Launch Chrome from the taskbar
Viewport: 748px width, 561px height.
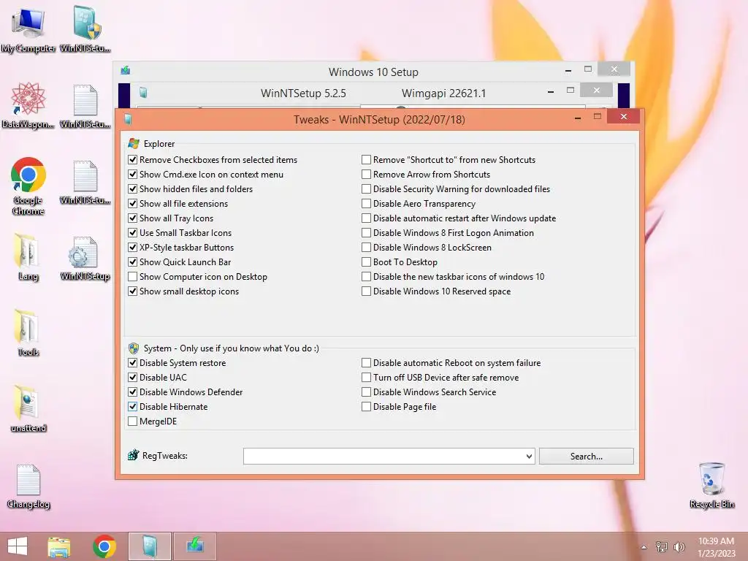(x=104, y=546)
